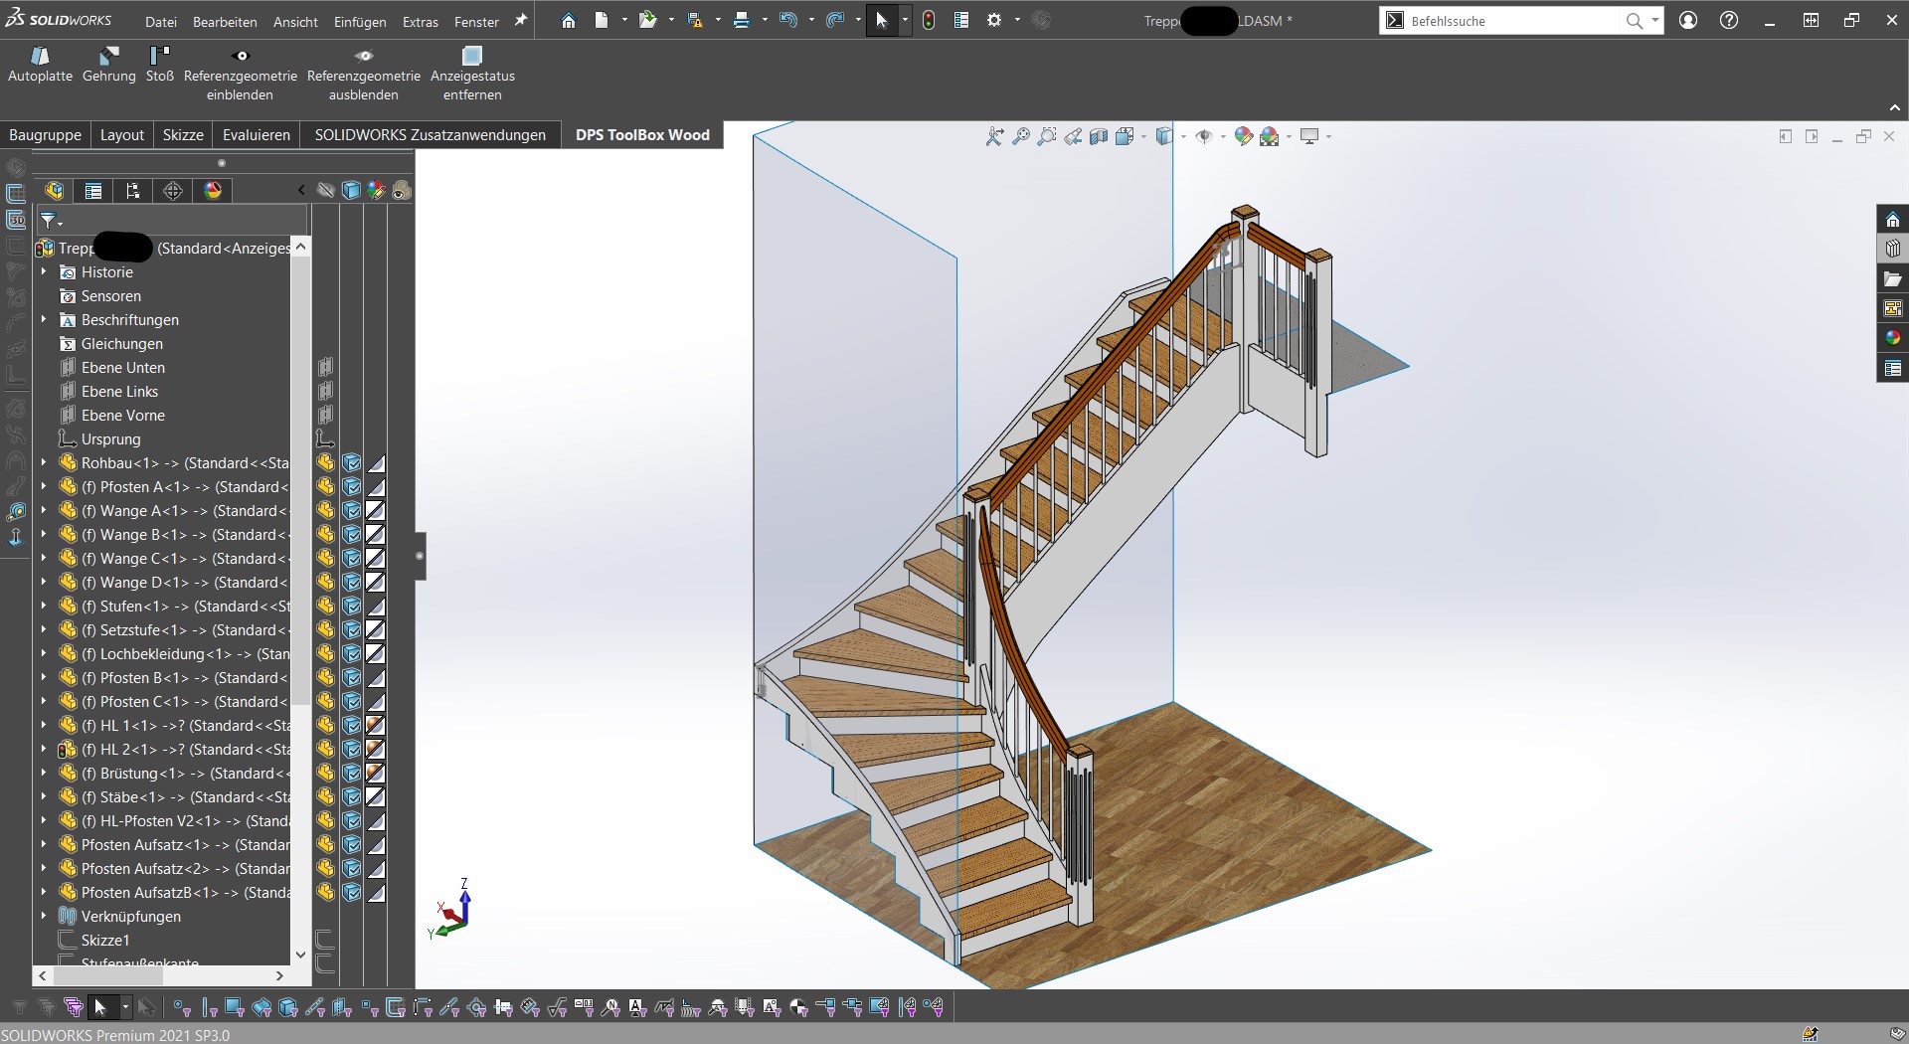Open the DisplayManager appearance tab

213,191
